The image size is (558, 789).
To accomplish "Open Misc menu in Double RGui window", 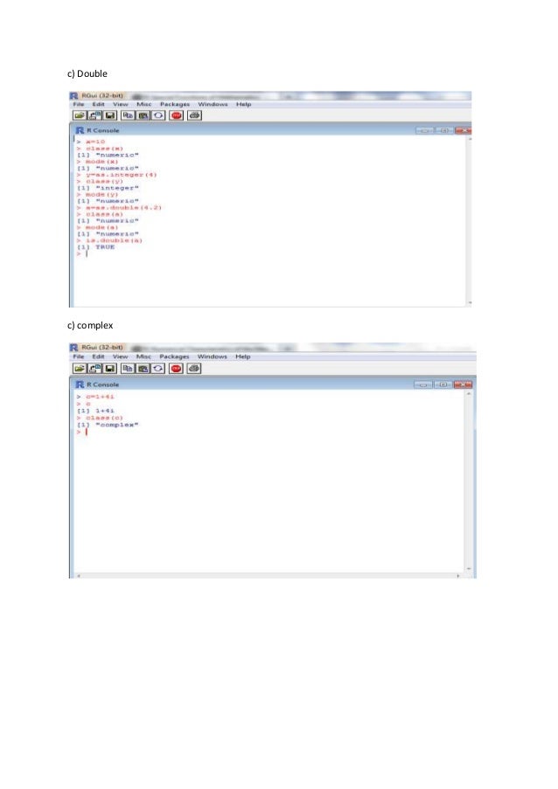I will pyautogui.click(x=144, y=104).
